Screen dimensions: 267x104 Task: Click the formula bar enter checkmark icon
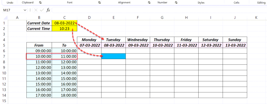tap(42, 10)
